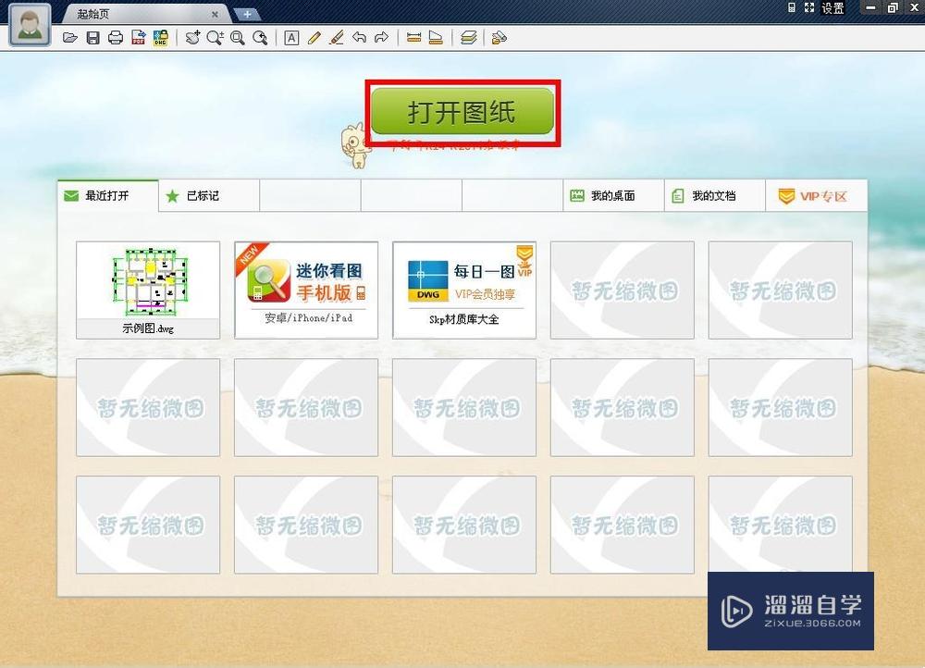Select the highlighter markup tool
Viewport: 925px width, 668px height.
(336, 38)
